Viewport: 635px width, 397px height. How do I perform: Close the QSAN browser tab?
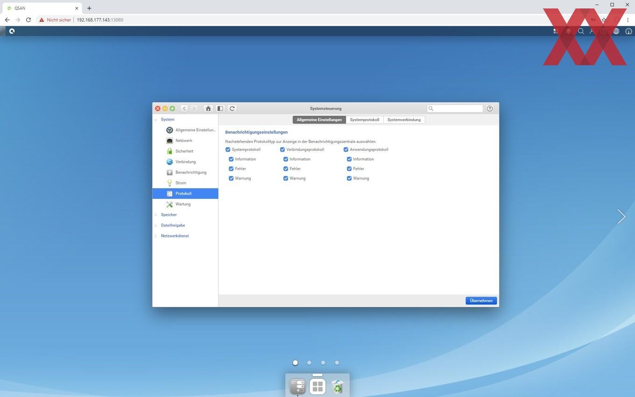tap(77, 8)
